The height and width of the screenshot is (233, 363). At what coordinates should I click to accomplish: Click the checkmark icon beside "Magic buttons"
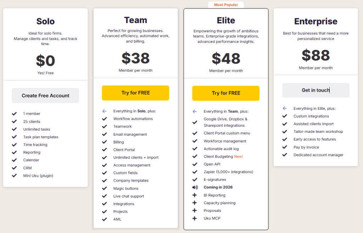pos(105,188)
